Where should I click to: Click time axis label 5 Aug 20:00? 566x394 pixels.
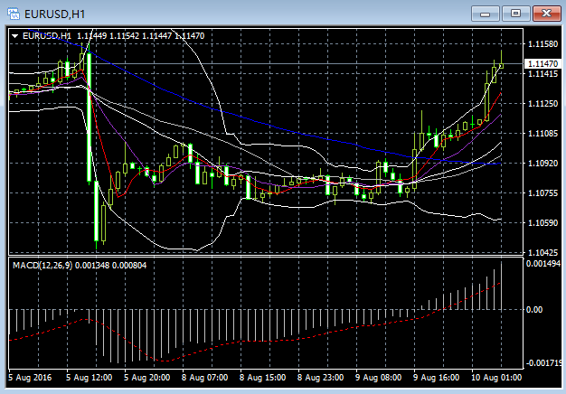[x=146, y=378]
